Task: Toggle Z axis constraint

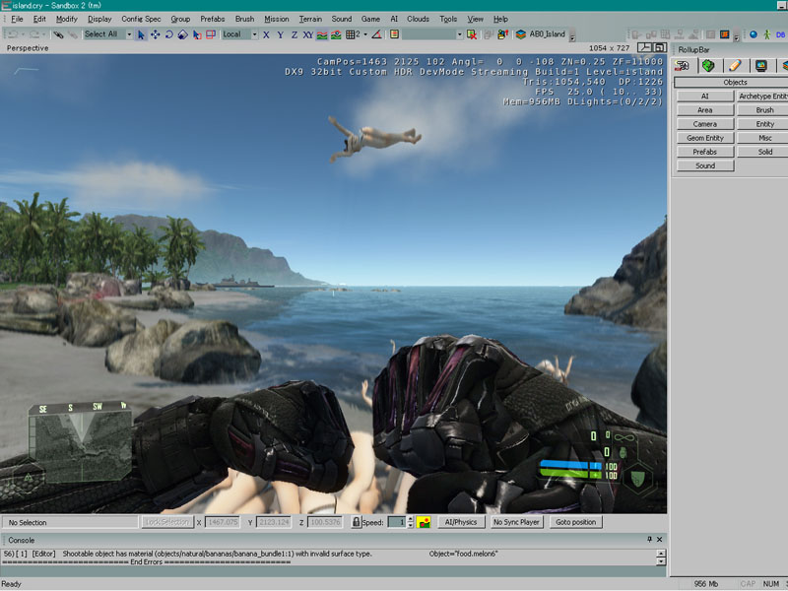Action: point(294,34)
